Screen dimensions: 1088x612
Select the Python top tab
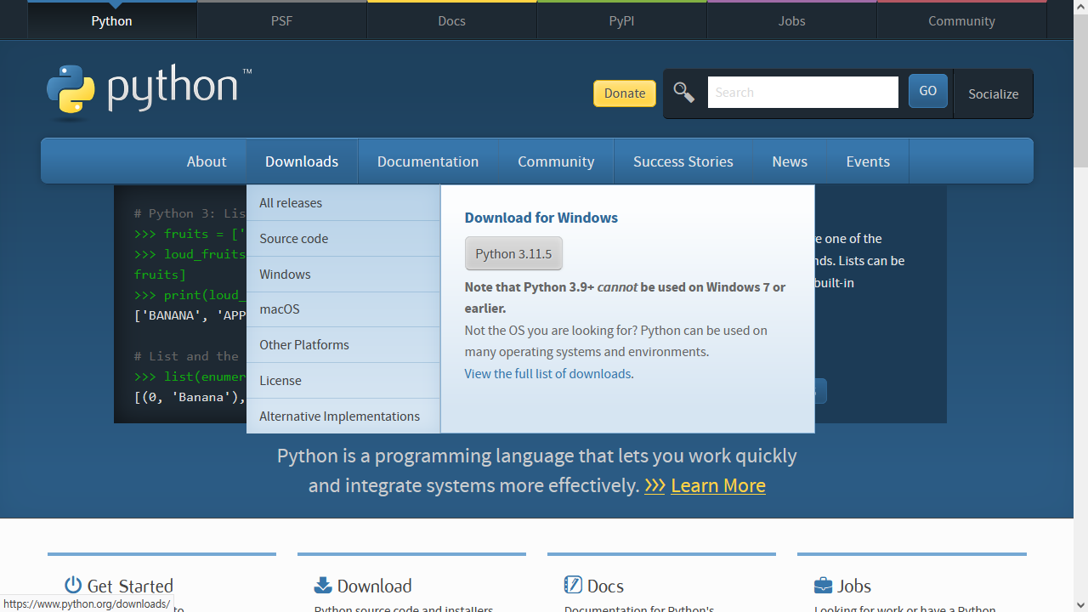pyautogui.click(x=112, y=20)
